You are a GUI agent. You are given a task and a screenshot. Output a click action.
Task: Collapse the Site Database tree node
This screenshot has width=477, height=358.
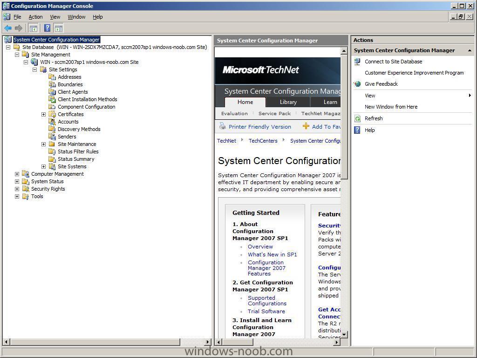coord(8,47)
